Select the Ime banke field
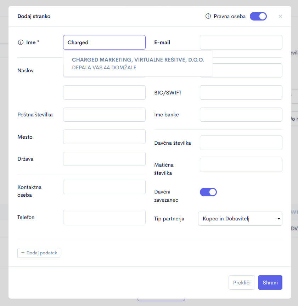298x306 pixels. click(x=241, y=115)
